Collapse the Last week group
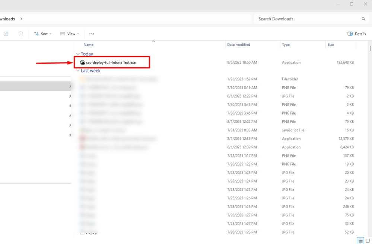 [x=78, y=71]
